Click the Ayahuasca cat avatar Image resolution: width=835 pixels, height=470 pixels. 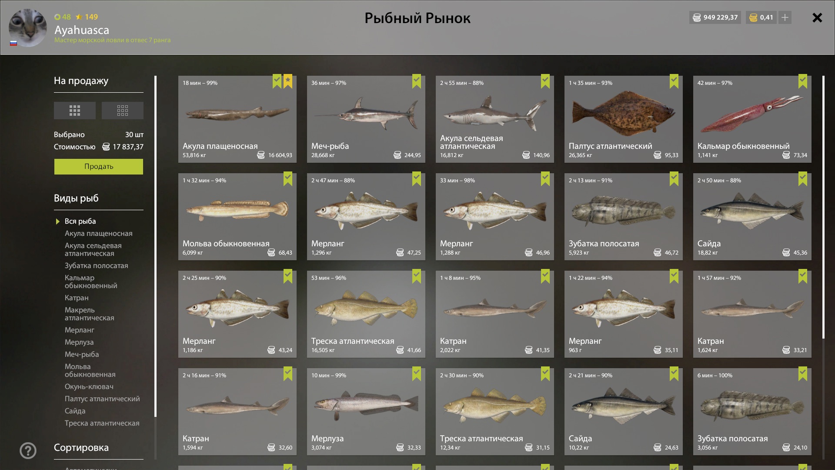coord(28,28)
